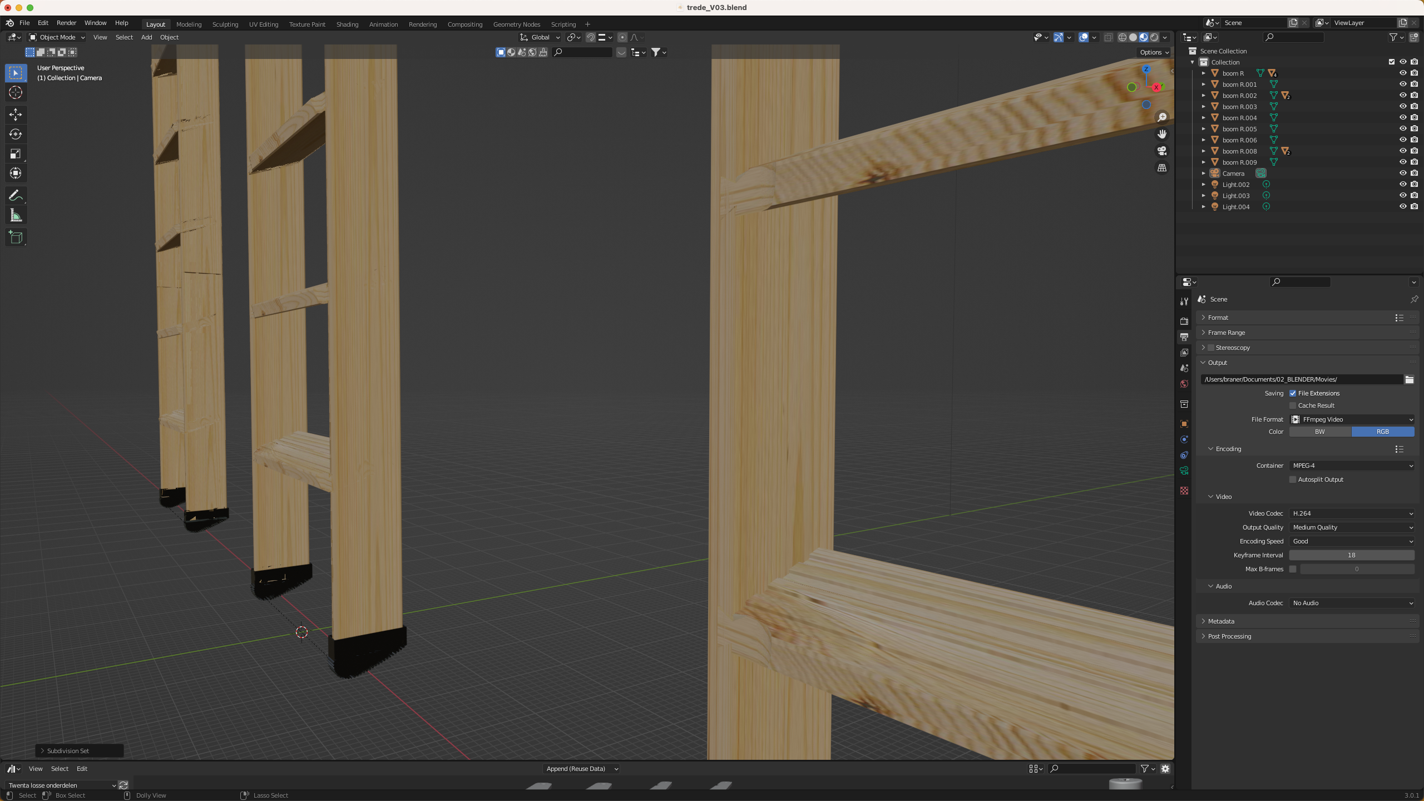Open Audio Codec No Audio dropdown
The width and height of the screenshot is (1424, 801).
[1352, 603]
